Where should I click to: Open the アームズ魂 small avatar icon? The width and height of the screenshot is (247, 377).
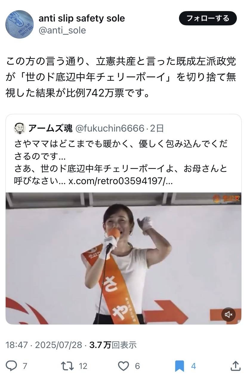coord(20,128)
